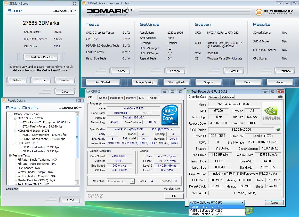Screen dimensions: 299x217
Task: Select the CPU1 - Red Valley row
Action: (41, 147)
